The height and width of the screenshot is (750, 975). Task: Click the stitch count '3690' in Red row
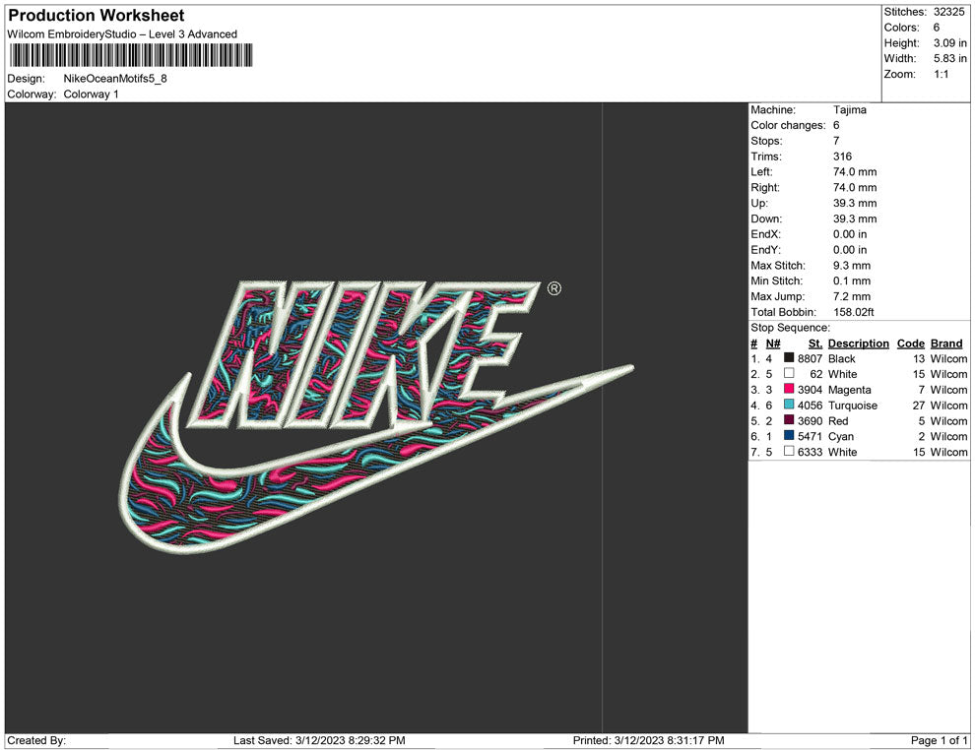(x=810, y=420)
